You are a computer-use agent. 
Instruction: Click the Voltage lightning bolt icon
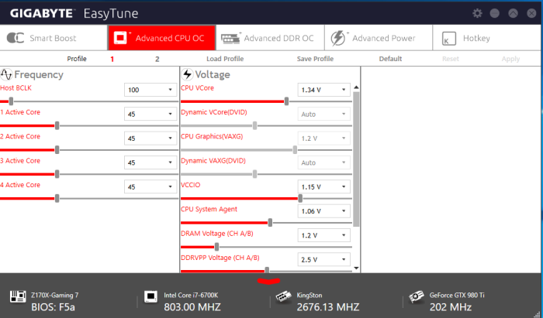[188, 74]
